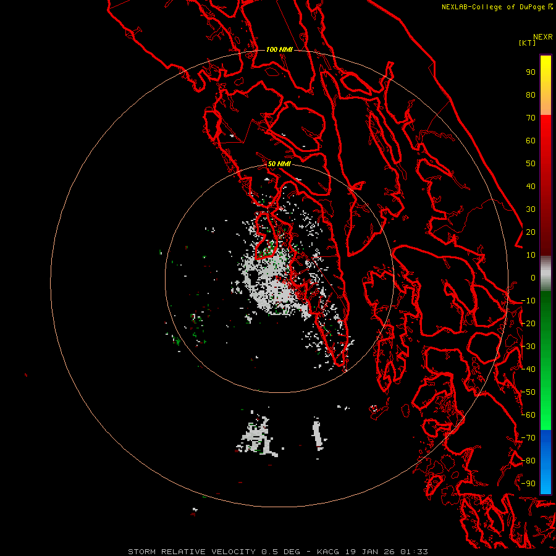Click the "0" value on velocity scale
The height and width of the screenshot is (556, 556).
(533, 277)
